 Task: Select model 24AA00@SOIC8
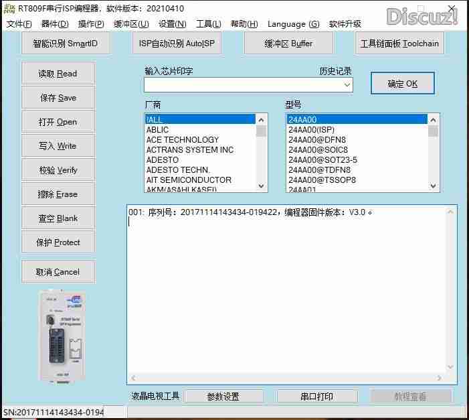tap(357, 150)
